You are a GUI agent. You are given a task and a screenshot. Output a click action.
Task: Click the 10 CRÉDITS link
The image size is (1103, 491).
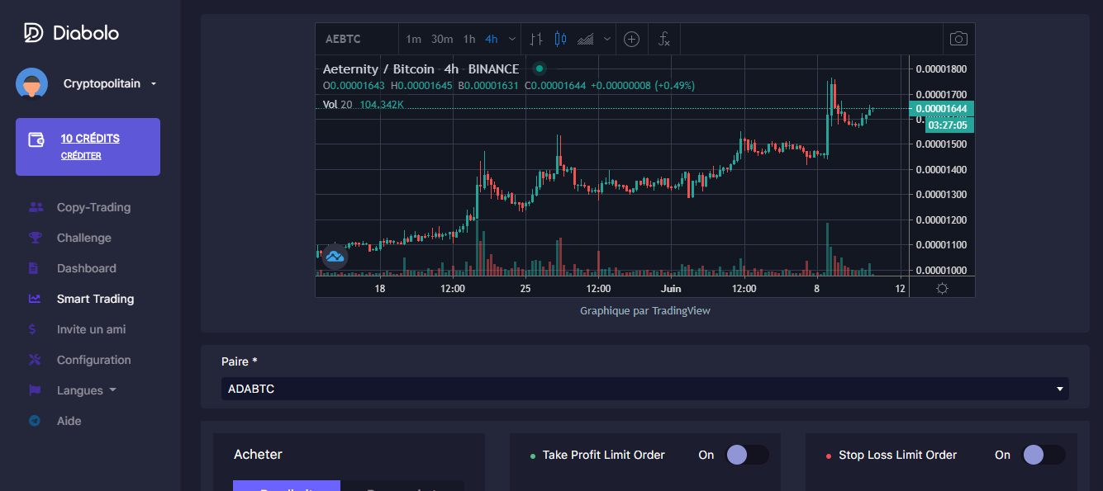point(90,138)
